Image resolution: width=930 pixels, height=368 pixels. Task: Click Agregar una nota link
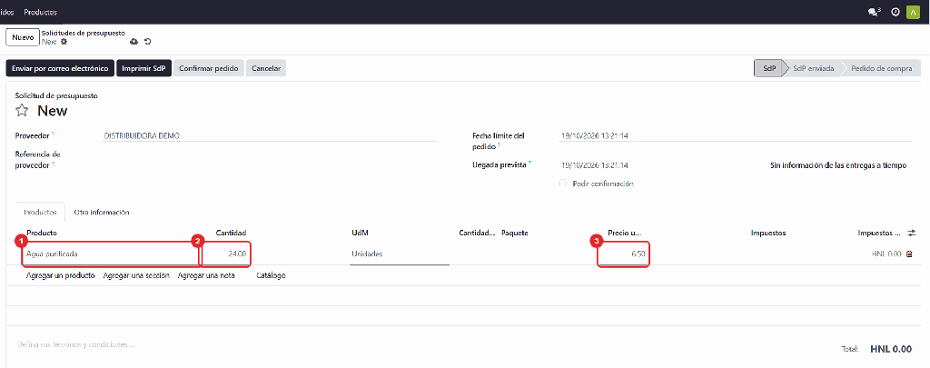(206, 275)
